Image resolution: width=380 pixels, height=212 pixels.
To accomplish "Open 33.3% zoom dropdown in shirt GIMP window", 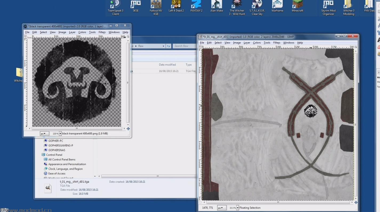I will [238, 208].
